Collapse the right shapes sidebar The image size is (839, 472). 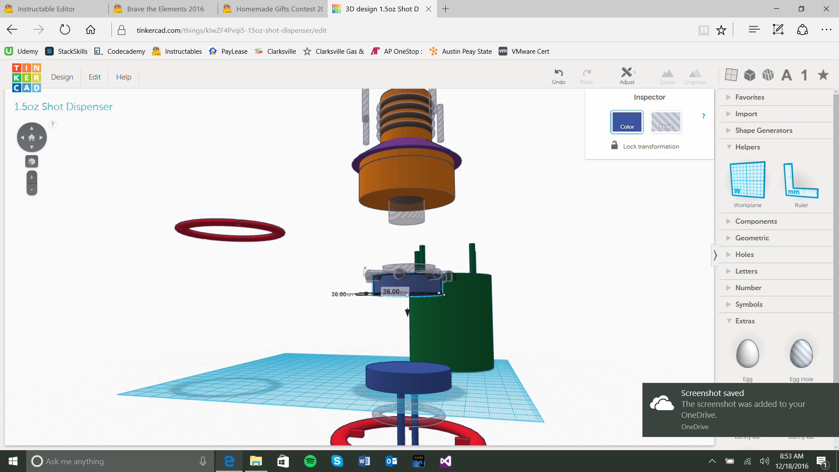click(x=715, y=255)
